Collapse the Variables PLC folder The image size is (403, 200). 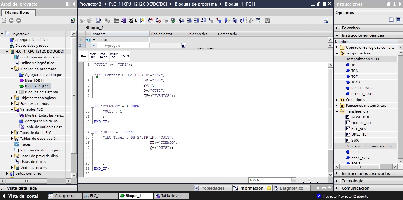(x=12, y=109)
